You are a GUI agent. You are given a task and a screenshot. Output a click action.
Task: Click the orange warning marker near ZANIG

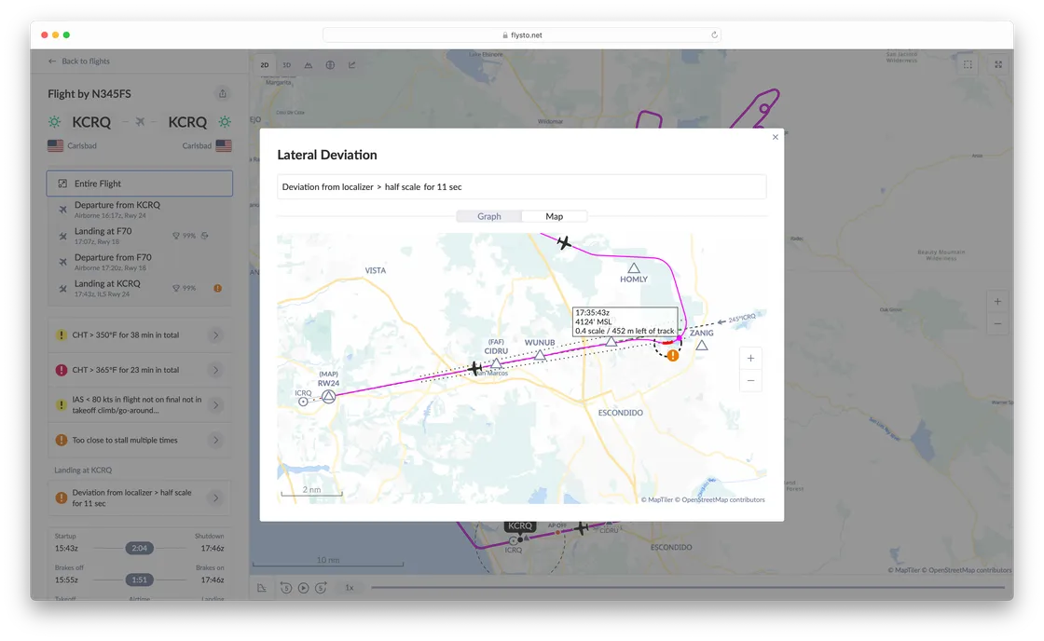pos(673,356)
